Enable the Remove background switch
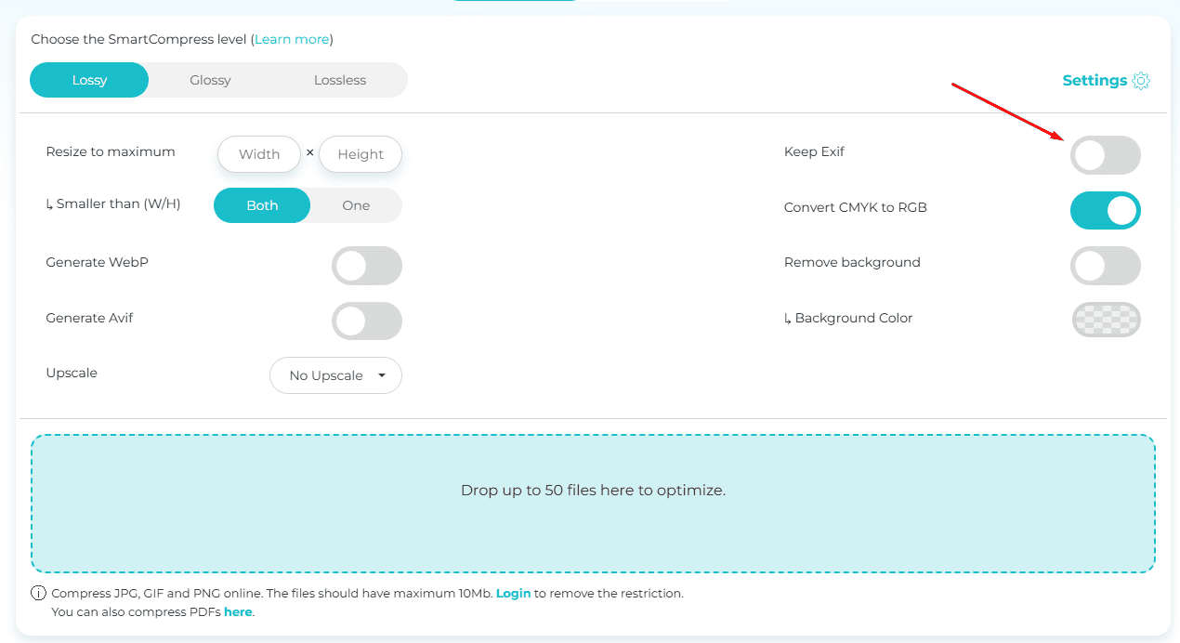 [x=1105, y=266]
